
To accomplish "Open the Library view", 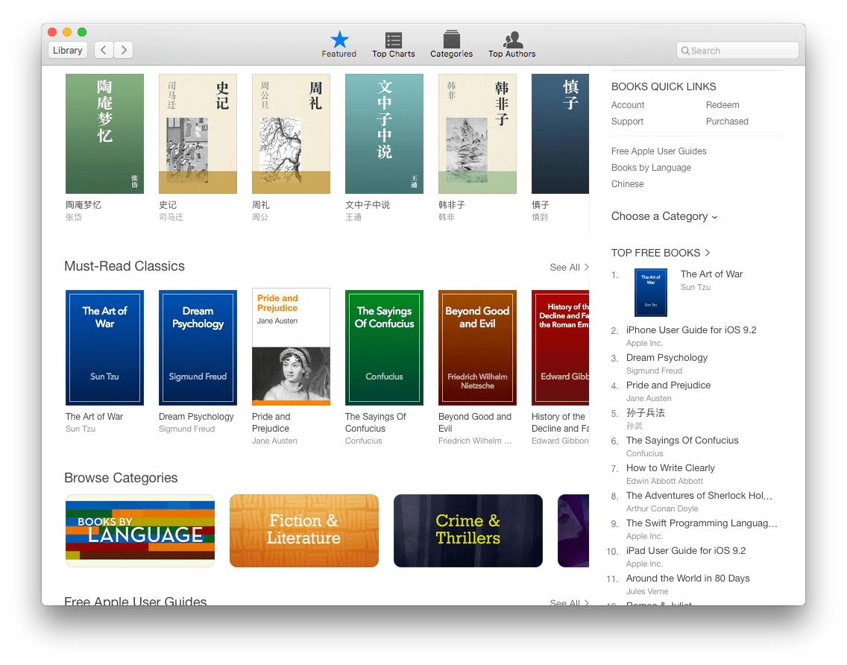I will [67, 50].
